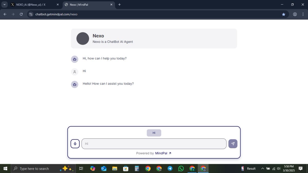308x173 pixels.
Task: Send the message with the paper plane icon
Action: click(x=233, y=144)
